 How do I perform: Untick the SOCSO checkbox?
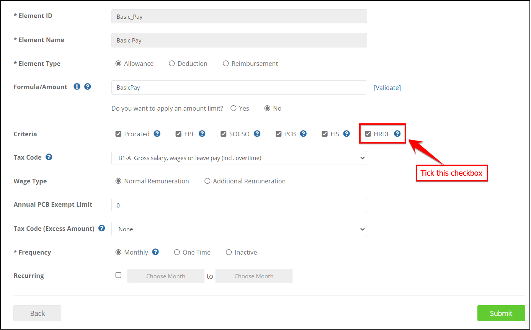224,134
